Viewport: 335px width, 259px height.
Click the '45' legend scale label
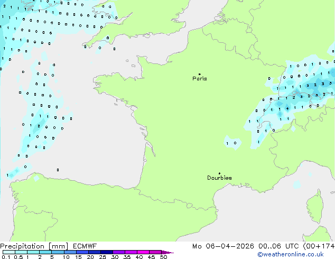point(151,257)
